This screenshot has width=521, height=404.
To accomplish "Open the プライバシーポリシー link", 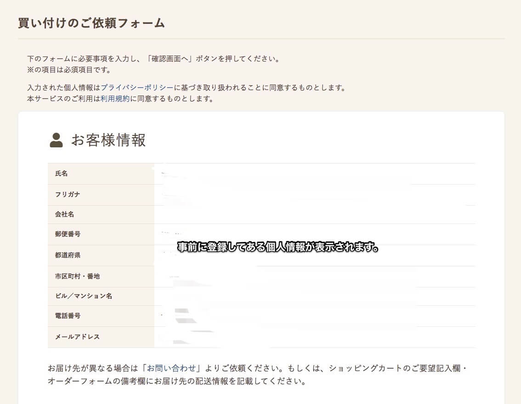I will click(x=137, y=87).
